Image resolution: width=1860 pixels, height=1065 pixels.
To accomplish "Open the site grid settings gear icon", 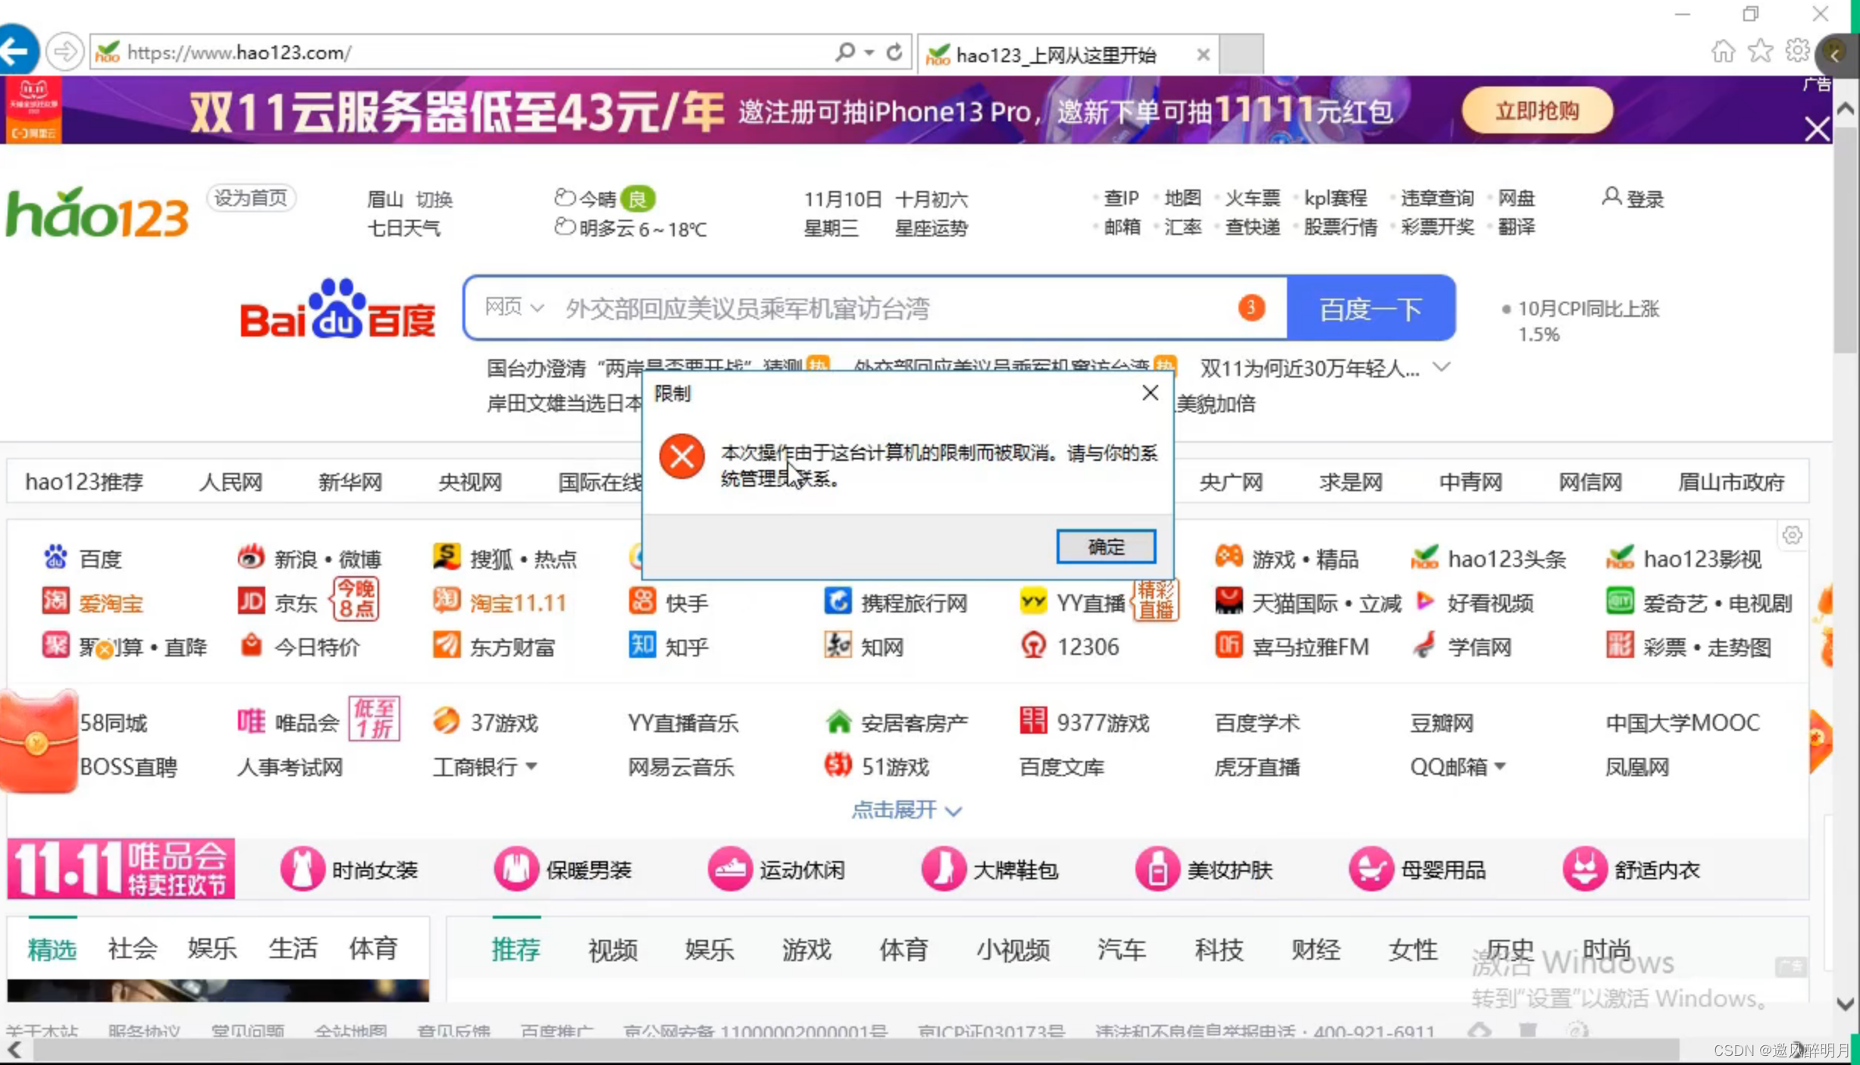I will (1792, 535).
